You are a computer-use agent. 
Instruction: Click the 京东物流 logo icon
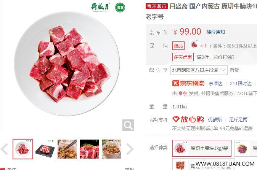pyautogui.click(x=175, y=83)
